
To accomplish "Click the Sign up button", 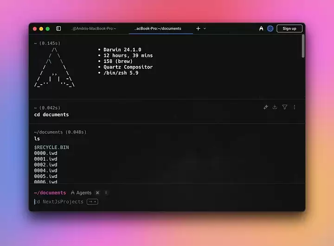I will pyautogui.click(x=289, y=29).
